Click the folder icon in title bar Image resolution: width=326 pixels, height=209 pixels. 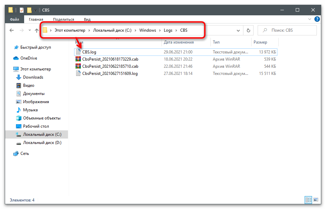(x=11, y=10)
